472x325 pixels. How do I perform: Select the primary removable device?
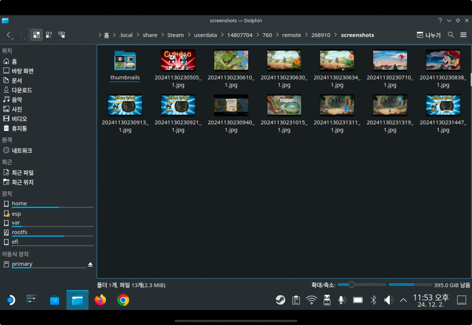click(x=44, y=264)
